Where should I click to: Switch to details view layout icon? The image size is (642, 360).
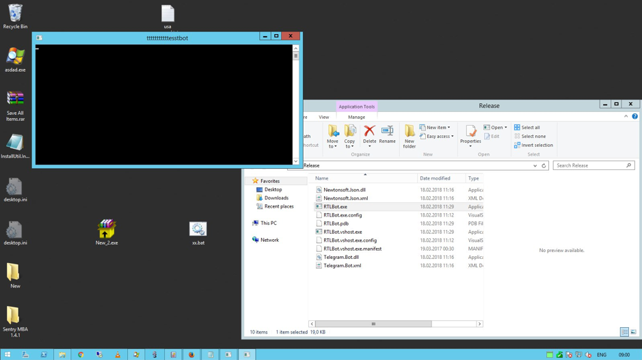[x=624, y=332]
